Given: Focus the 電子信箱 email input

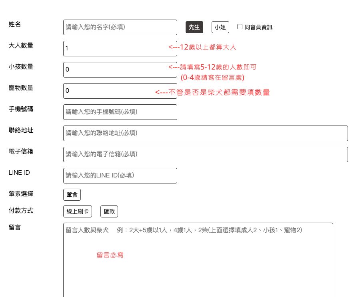Looking at the screenshot, I should pos(205,154).
